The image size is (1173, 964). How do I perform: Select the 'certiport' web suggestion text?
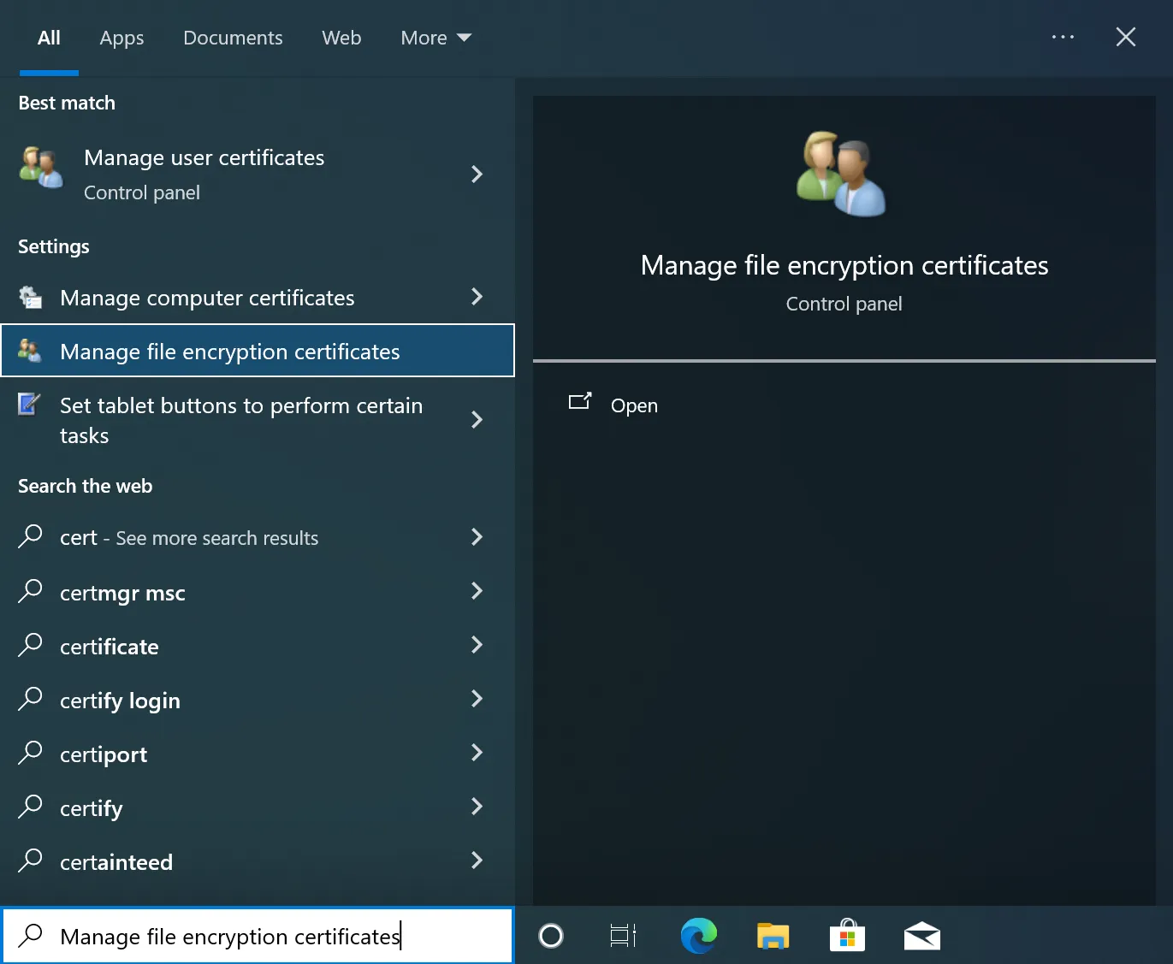(103, 754)
